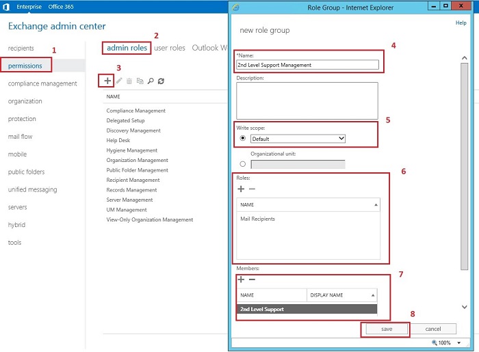Click the dialog vertical scrollbar thumb
The width and height of the screenshot is (479, 352).
pos(465,166)
